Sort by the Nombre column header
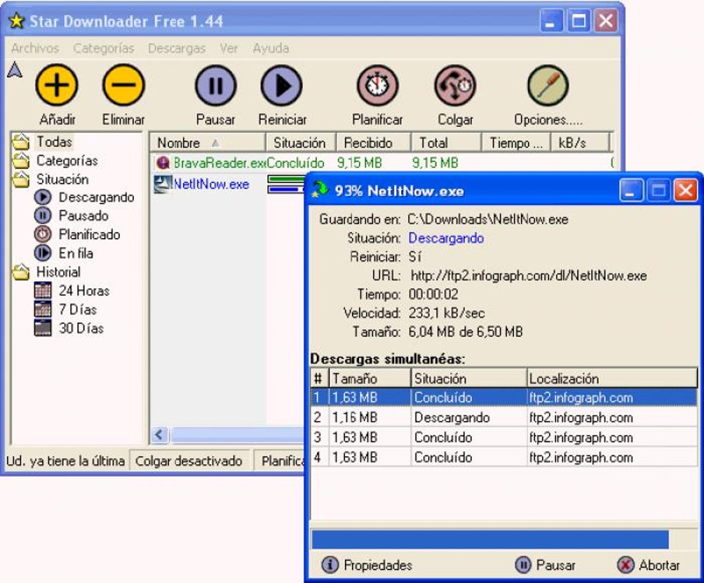The image size is (704, 583). (208, 143)
